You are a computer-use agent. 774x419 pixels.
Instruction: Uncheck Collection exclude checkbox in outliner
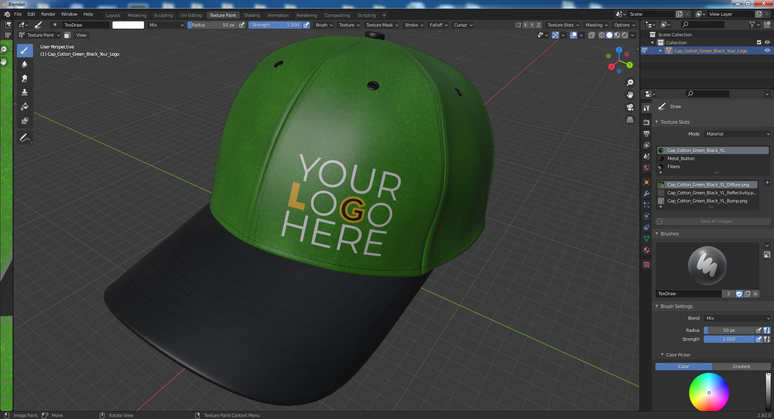tap(759, 42)
